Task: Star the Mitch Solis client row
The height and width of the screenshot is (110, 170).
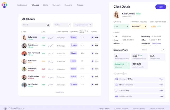Action: pyautogui.click(x=92, y=61)
